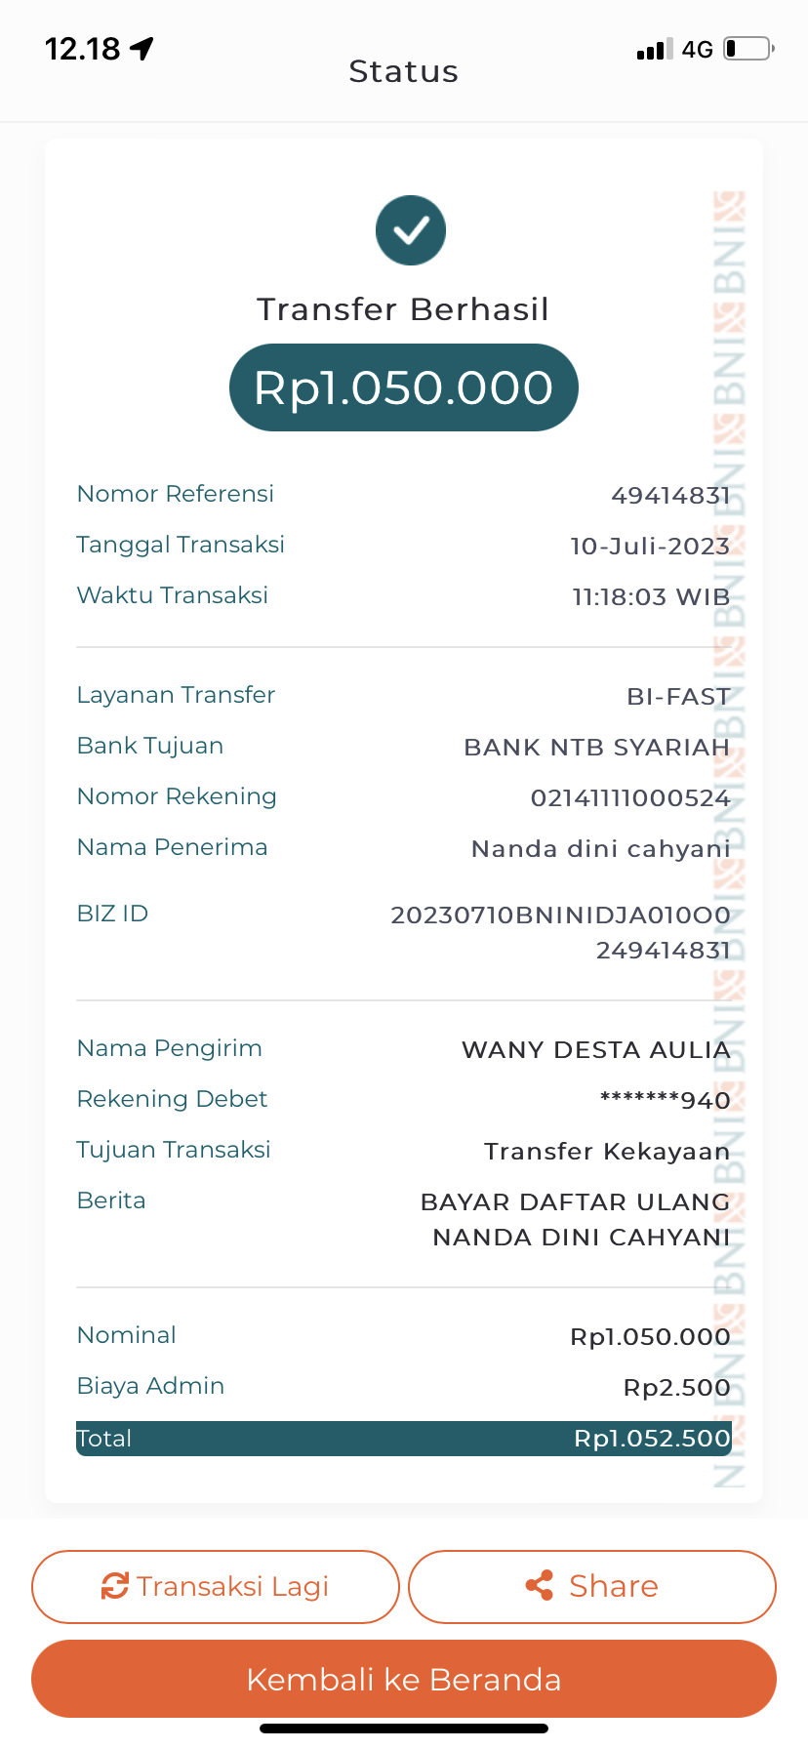Tap the Transfer Berhasil heading
808x1749 pixels.
[403, 309]
